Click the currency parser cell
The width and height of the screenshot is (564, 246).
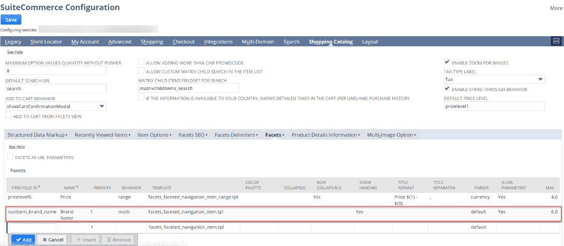point(480,197)
